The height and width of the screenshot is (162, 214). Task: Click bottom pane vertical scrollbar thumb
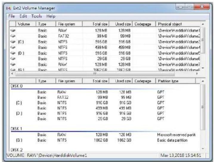(x=203, y=107)
